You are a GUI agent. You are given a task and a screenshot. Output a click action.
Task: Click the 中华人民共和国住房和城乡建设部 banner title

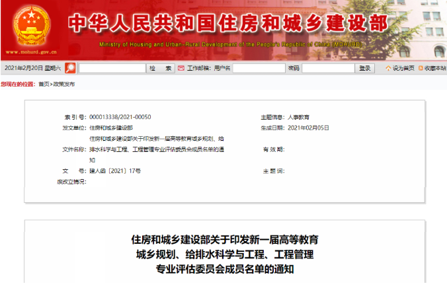228,23
